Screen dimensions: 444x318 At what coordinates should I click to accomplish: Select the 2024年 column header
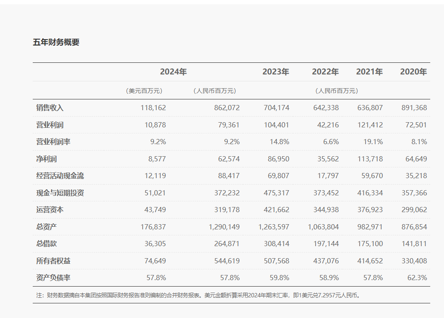173,72
